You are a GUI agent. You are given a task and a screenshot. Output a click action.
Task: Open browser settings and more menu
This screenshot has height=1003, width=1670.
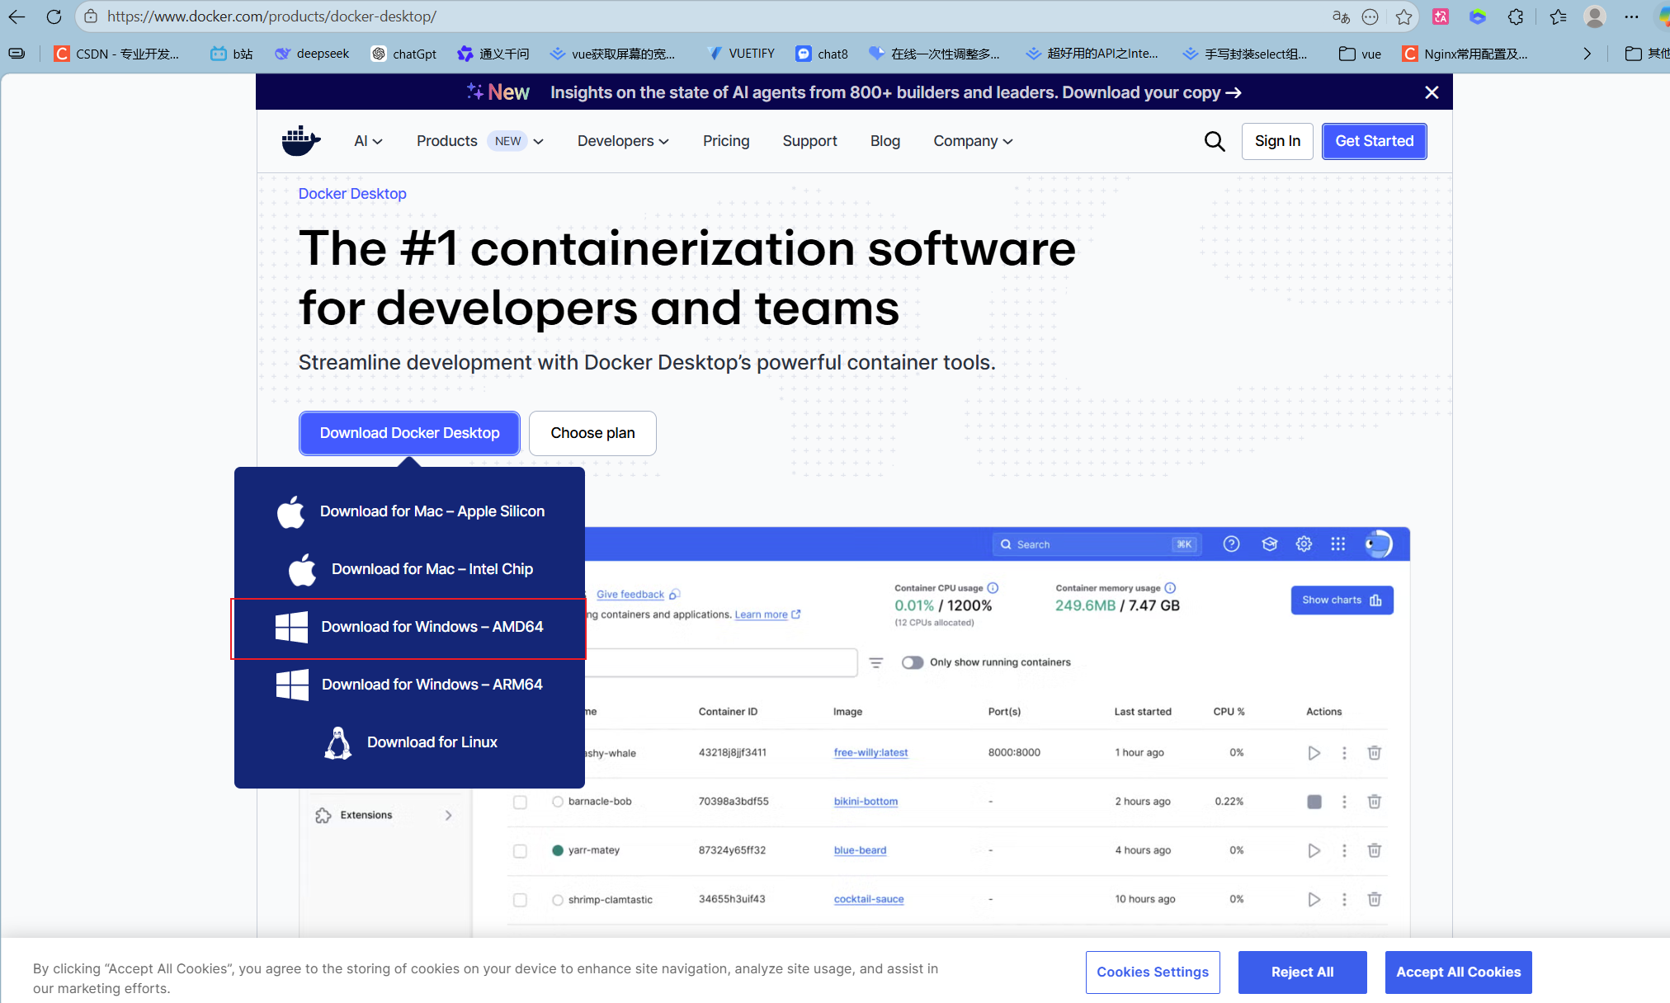pos(1631,16)
